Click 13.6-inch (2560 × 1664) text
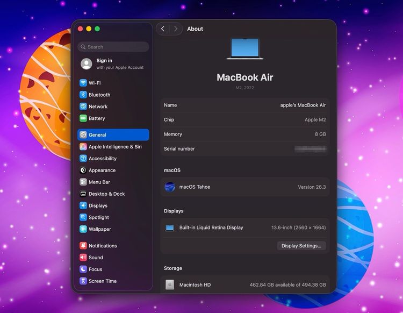The width and height of the screenshot is (403, 313). point(298,227)
